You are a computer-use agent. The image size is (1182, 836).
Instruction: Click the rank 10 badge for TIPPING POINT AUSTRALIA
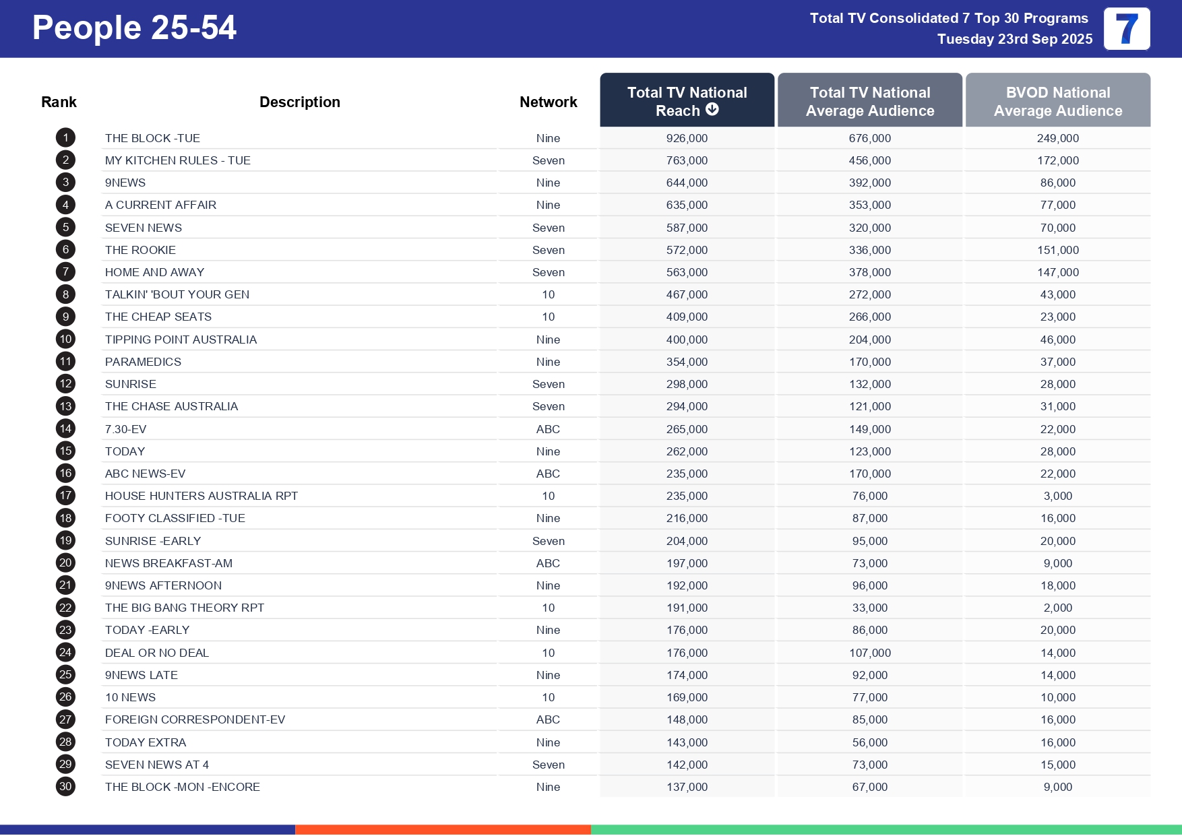click(x=65, y=339)
